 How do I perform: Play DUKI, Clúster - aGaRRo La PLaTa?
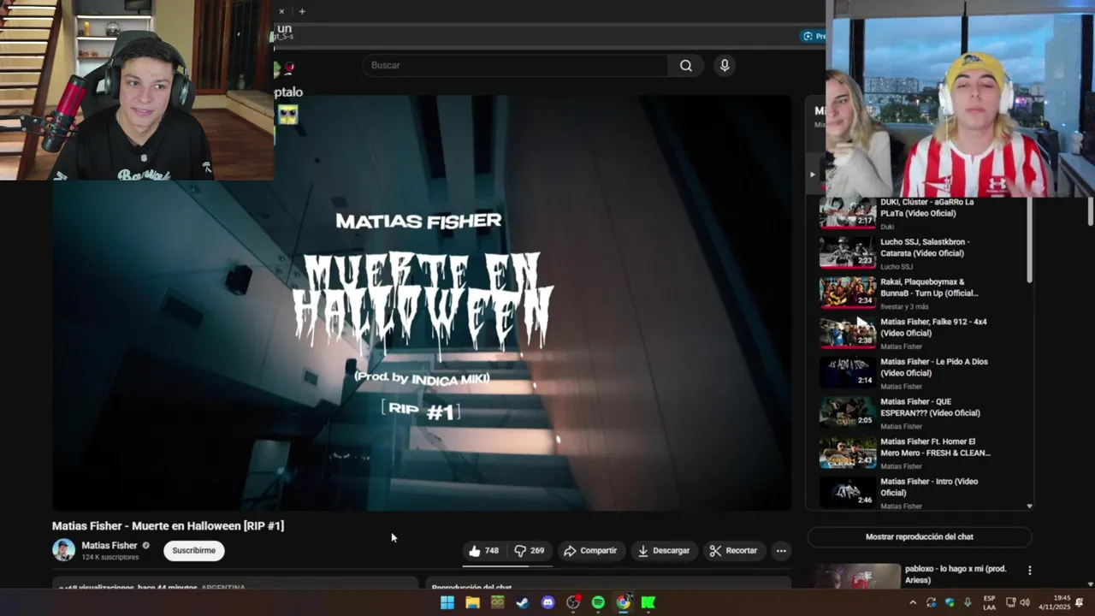click(x=927, y=208)
